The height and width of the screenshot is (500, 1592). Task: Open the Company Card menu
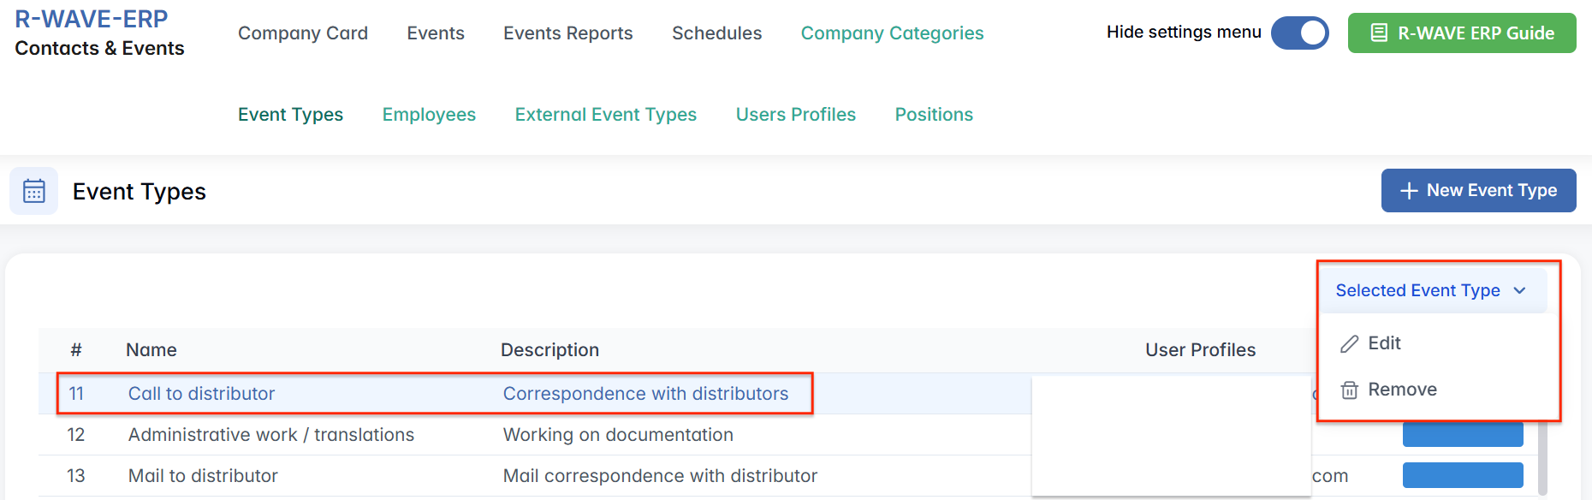coord(303,33)
